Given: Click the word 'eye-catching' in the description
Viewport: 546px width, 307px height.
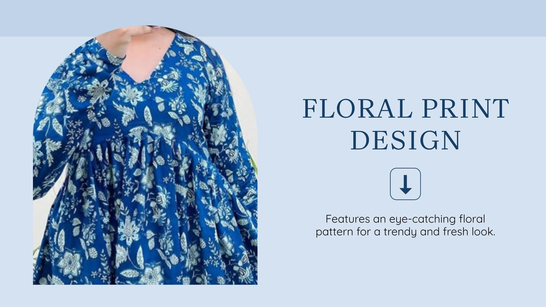Looking at the screenshot, I should pos(422,219).
